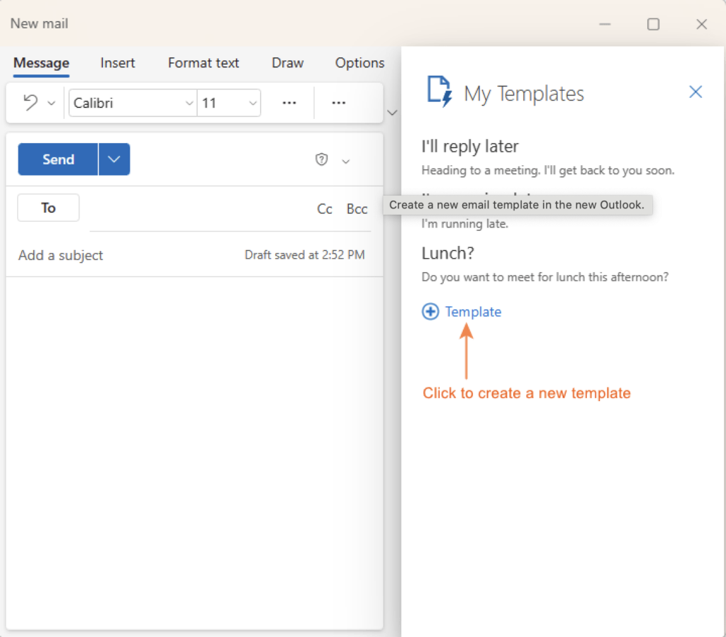Screen dimensions: 726x637
Task: Click the right overflow ellipsis in the ribbon
Action: (x=338, y=102)
